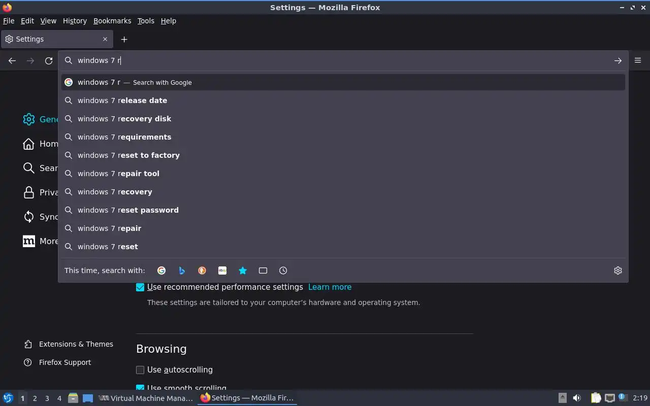Click the reload page icon
The width and height of the screenshot is (650, 406).
pyautogui.click(x=49, y=61)
